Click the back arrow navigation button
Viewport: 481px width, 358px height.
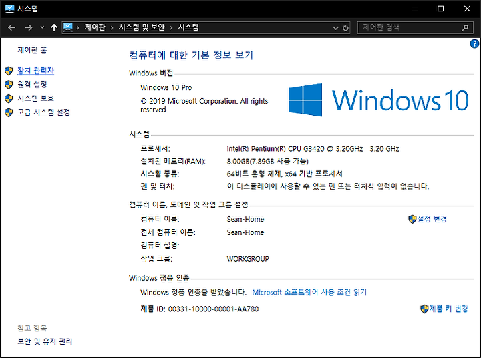pyautogui.click(x=11, y=27)
